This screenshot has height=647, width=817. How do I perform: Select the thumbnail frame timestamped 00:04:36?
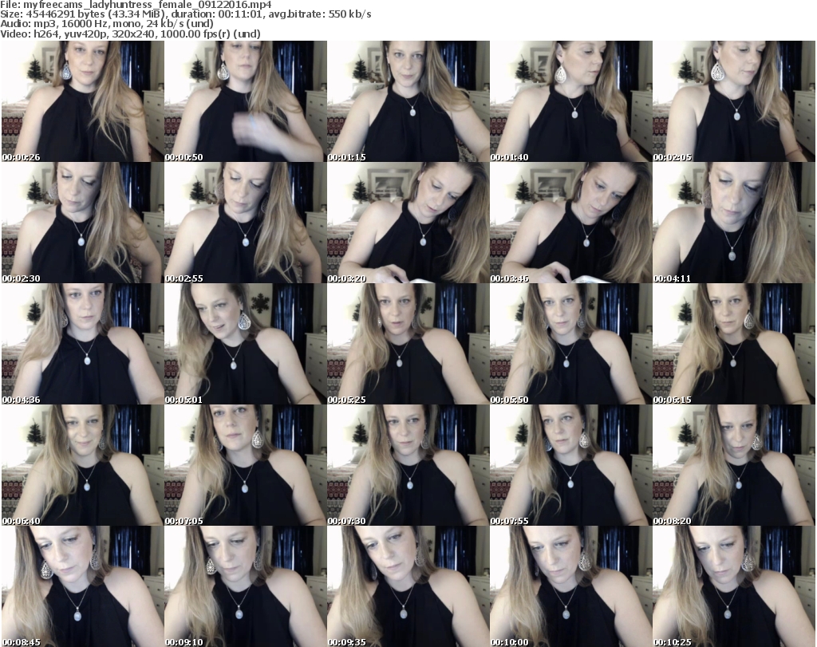pos(83,344)
